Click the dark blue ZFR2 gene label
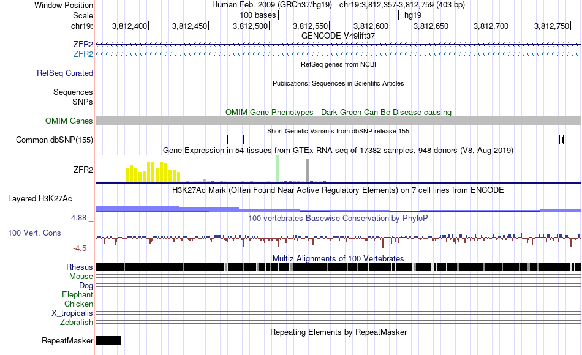The width and height of the screenshot is (582, 355). (83, 44)
